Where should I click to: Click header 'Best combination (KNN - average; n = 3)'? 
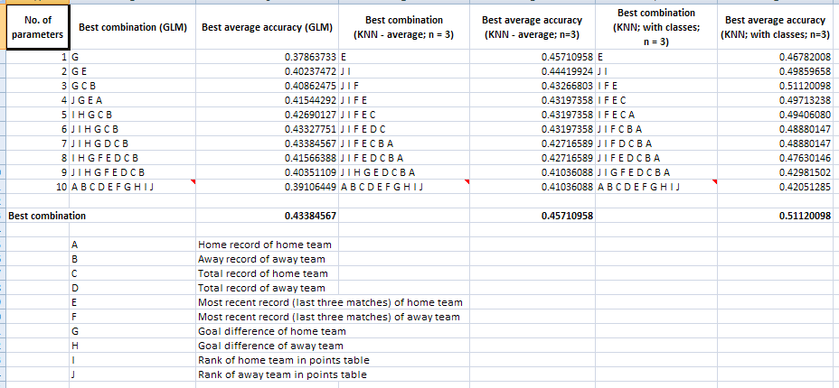click(x=404, y=28)
